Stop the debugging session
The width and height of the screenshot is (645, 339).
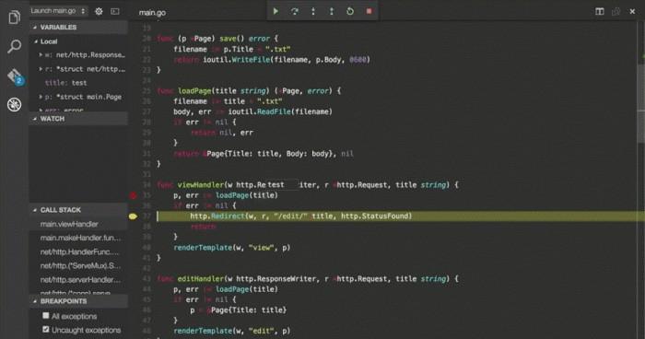pyautogui.click(x=369, y=12)
